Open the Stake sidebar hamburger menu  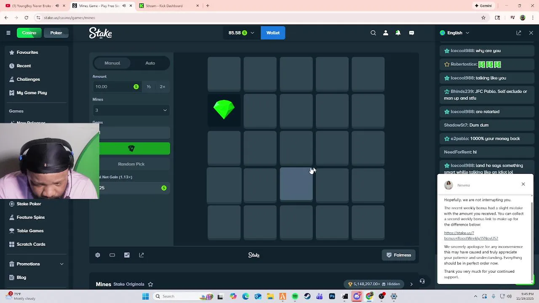click(x=8, y=33)
